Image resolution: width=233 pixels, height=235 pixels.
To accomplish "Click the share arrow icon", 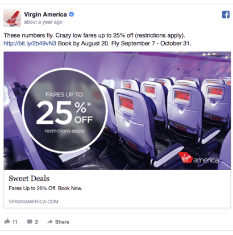I will pos(50,221).
